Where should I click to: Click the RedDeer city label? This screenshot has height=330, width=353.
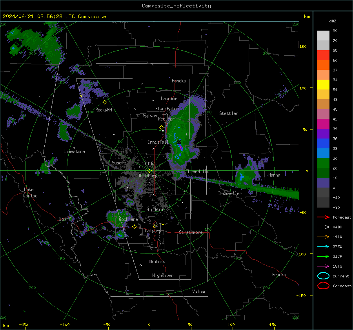166,119
